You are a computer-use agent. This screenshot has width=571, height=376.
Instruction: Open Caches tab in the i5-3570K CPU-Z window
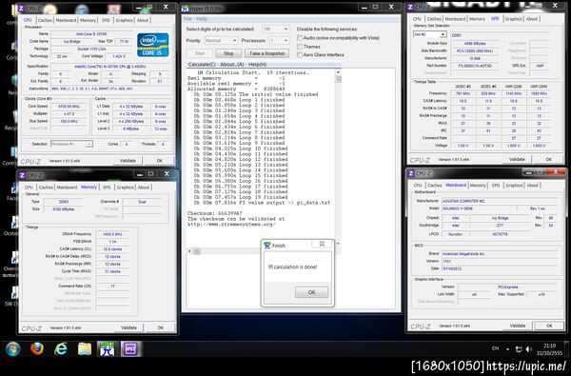click(45, 20)
